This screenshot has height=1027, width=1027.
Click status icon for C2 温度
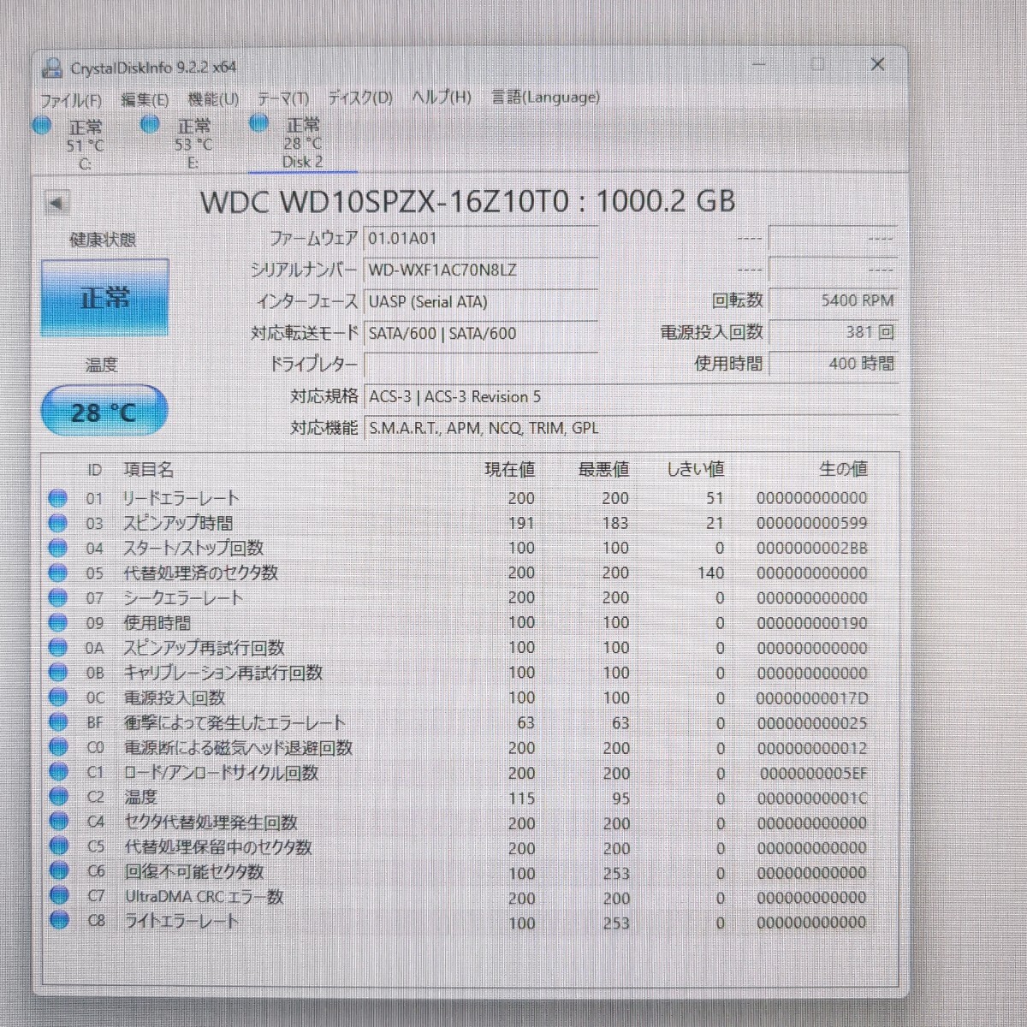58,797
